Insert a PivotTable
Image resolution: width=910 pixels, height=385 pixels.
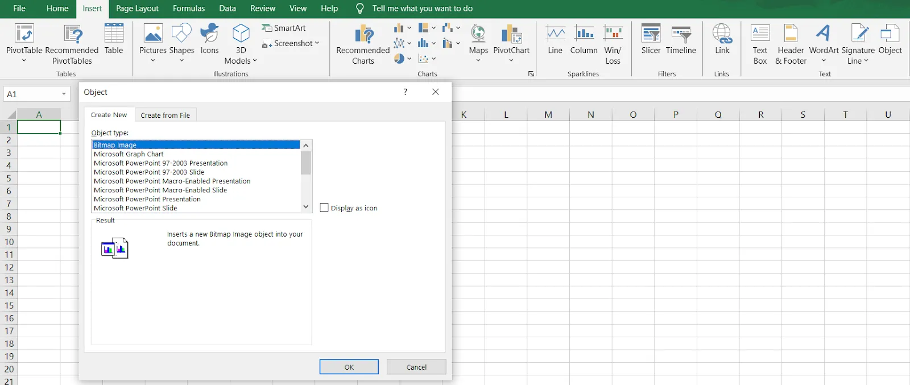click(24, 43)
